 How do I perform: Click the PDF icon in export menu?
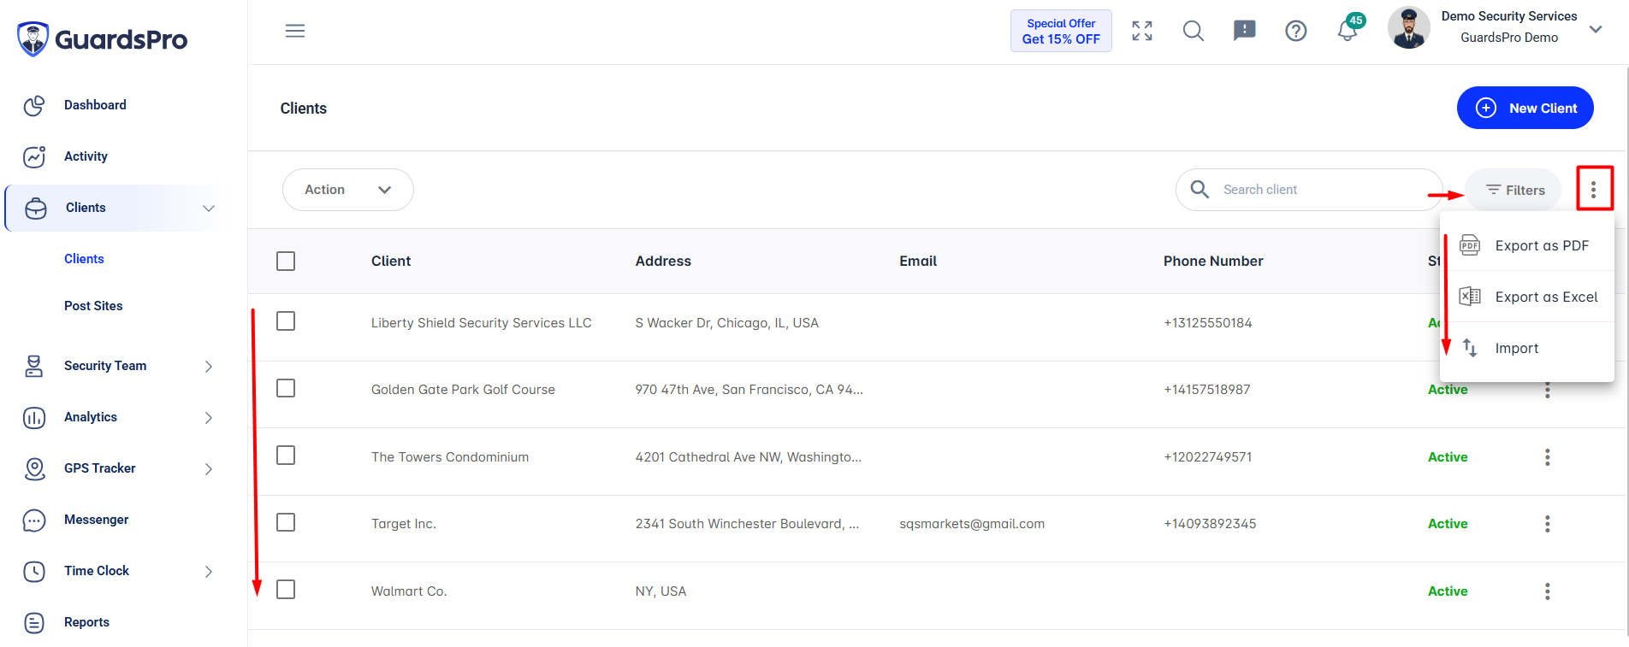1470,245
